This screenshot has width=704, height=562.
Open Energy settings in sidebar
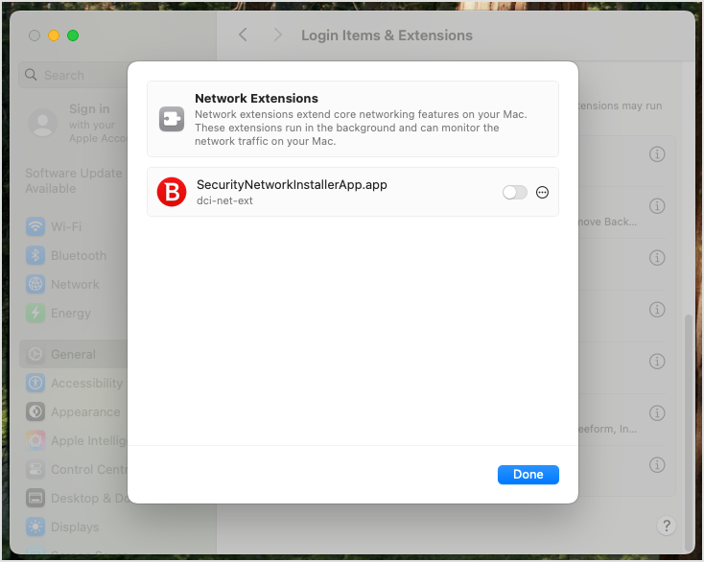tap(74, 313)
